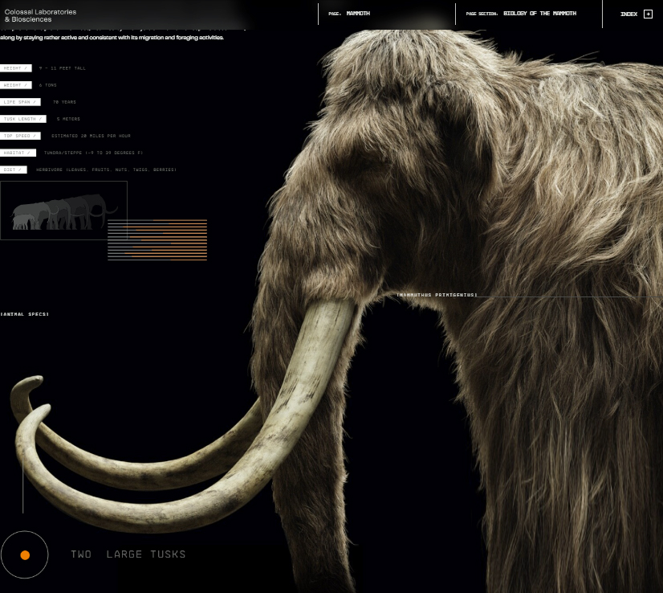663x593 pixels.
Task: Click the orange dot marker near TWO LARGE TUSKS
Action: pyautogui.click(x=25, y=554)
